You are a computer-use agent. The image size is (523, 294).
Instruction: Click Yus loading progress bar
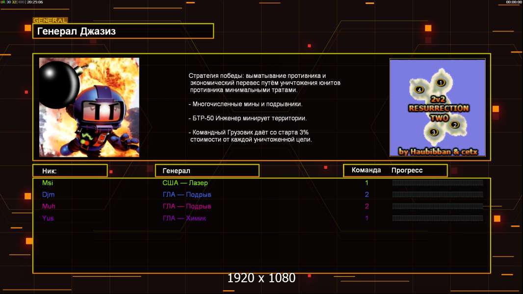[x=438, y=218]
